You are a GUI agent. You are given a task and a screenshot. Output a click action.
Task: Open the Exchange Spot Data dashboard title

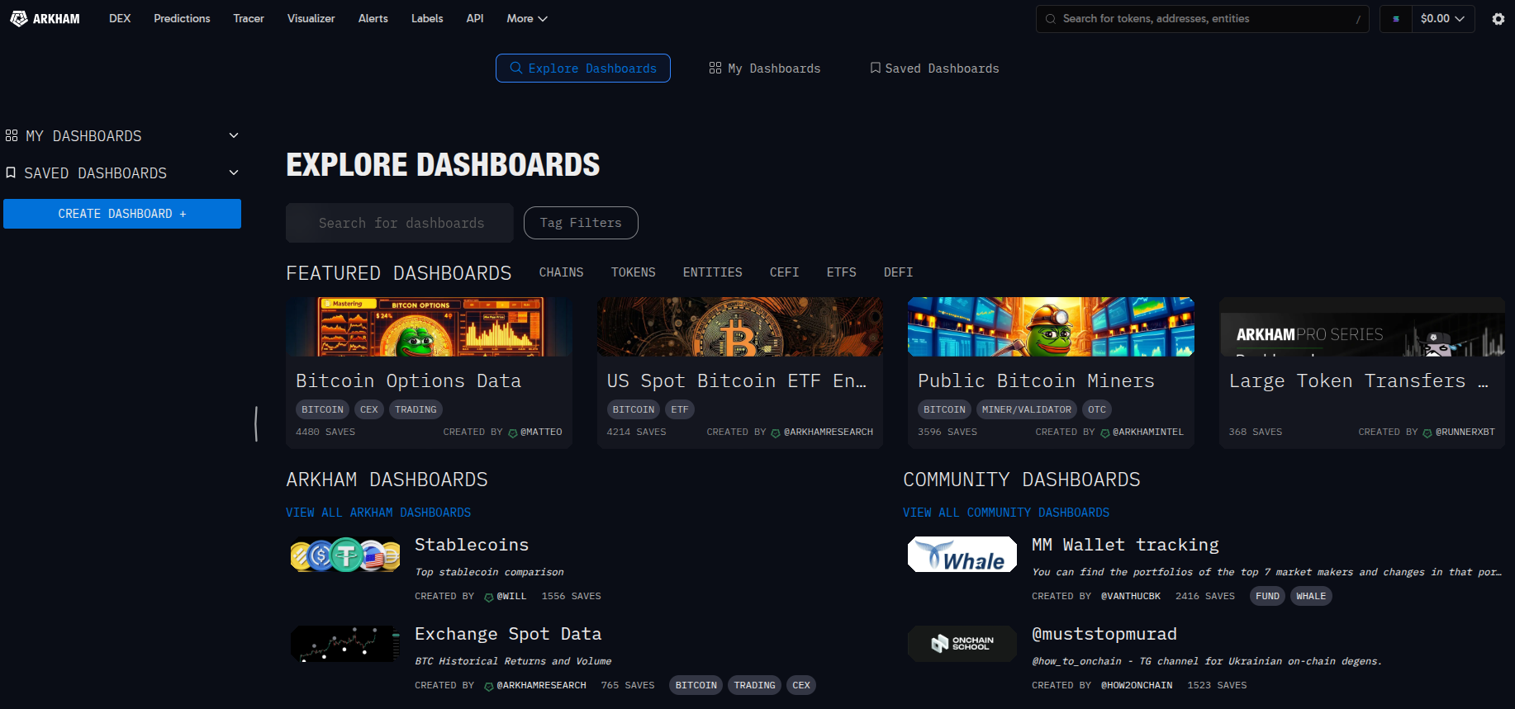pyautogui.click(x=508, y=634)
